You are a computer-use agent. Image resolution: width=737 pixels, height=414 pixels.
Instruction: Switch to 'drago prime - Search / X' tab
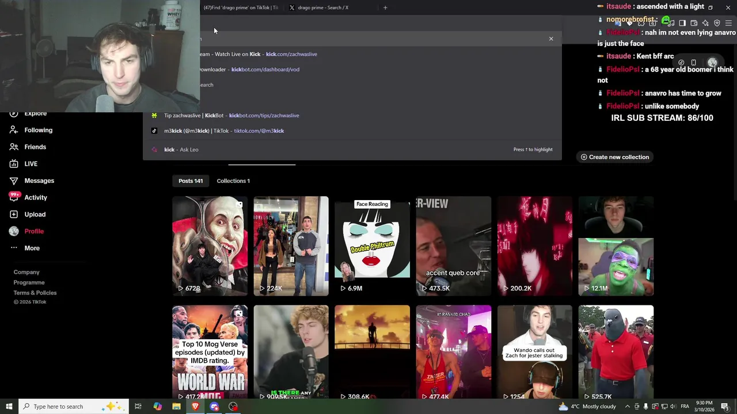(322, 7)
